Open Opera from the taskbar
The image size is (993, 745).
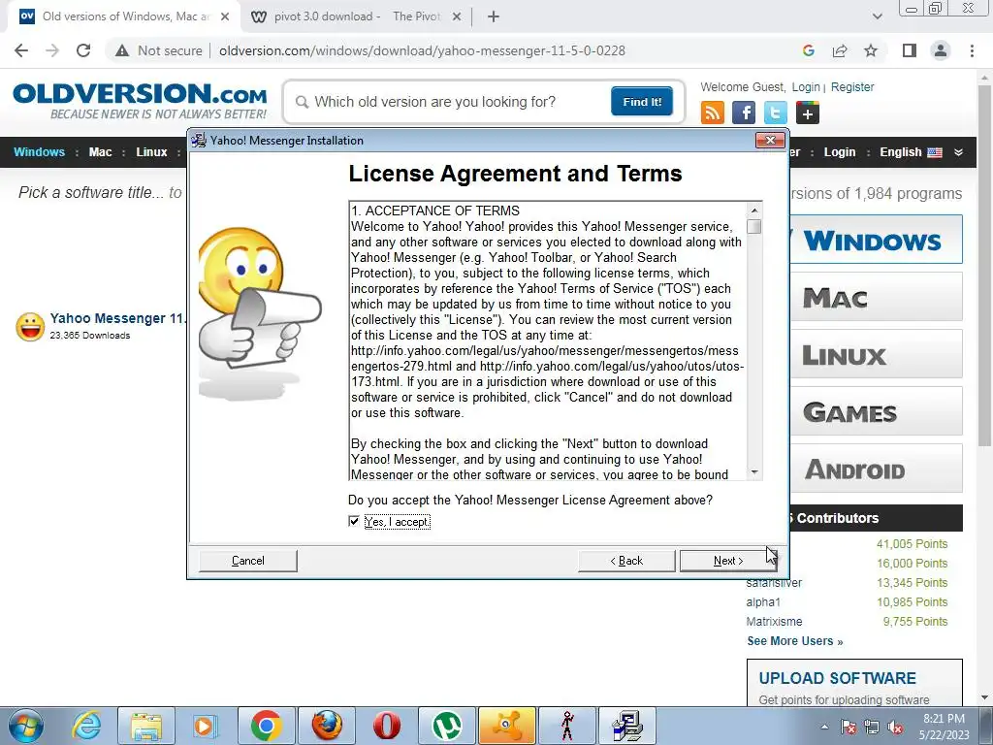point(386,726)
